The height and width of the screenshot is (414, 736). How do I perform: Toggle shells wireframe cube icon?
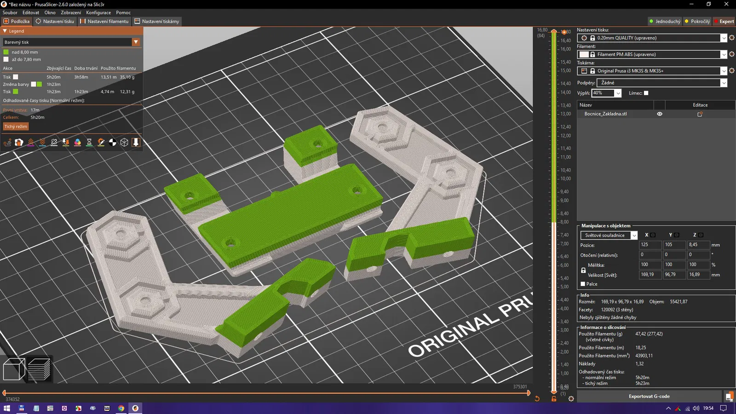click(124, 143)
